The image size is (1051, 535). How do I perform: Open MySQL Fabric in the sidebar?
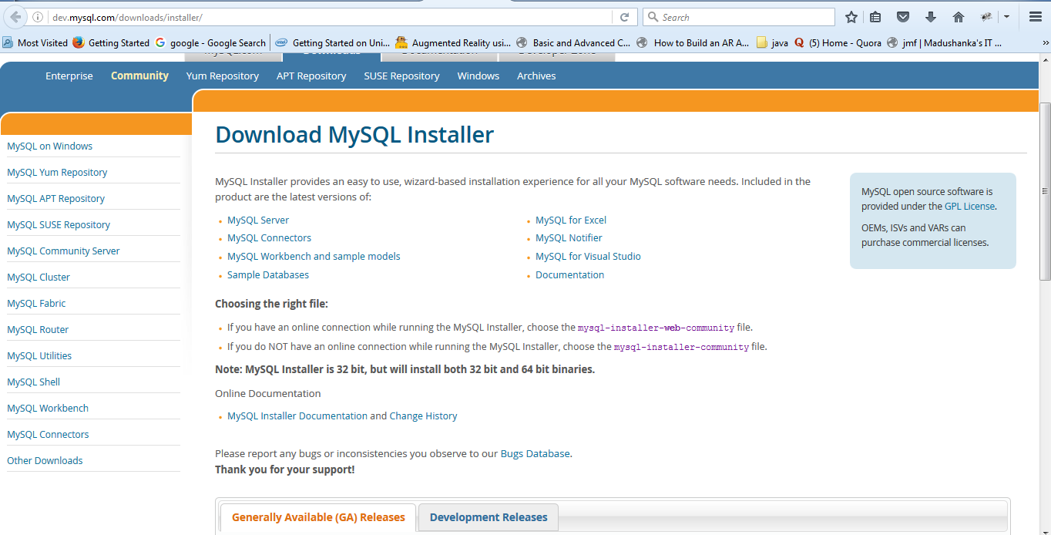[x=36, y=304]
